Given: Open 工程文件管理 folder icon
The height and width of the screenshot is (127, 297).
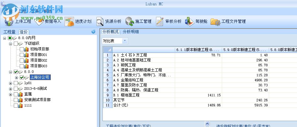Looking at the screenshot, I should tap(215, 22).
